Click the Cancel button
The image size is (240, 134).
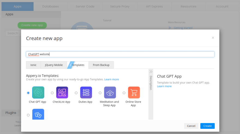coord(191,126)
